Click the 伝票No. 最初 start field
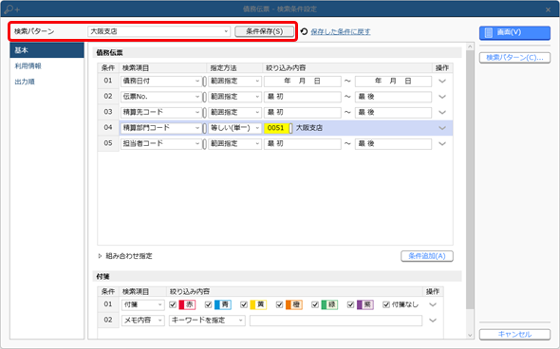This screenshot has height=349, width=560. pyautogui.click(x=303, y=97)
